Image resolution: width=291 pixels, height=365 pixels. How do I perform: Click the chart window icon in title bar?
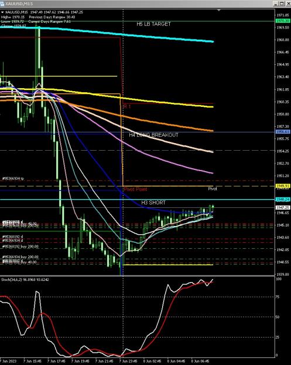[2, 4]
